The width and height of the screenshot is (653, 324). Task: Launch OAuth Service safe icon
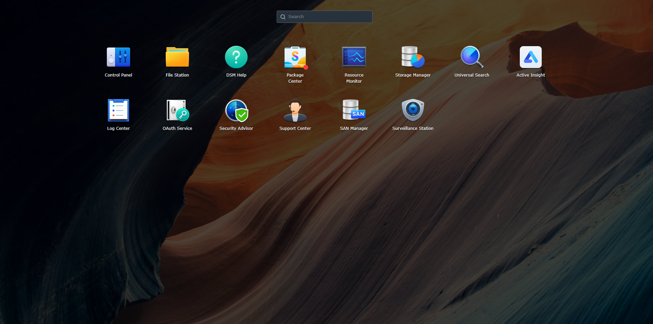point(177,110)
